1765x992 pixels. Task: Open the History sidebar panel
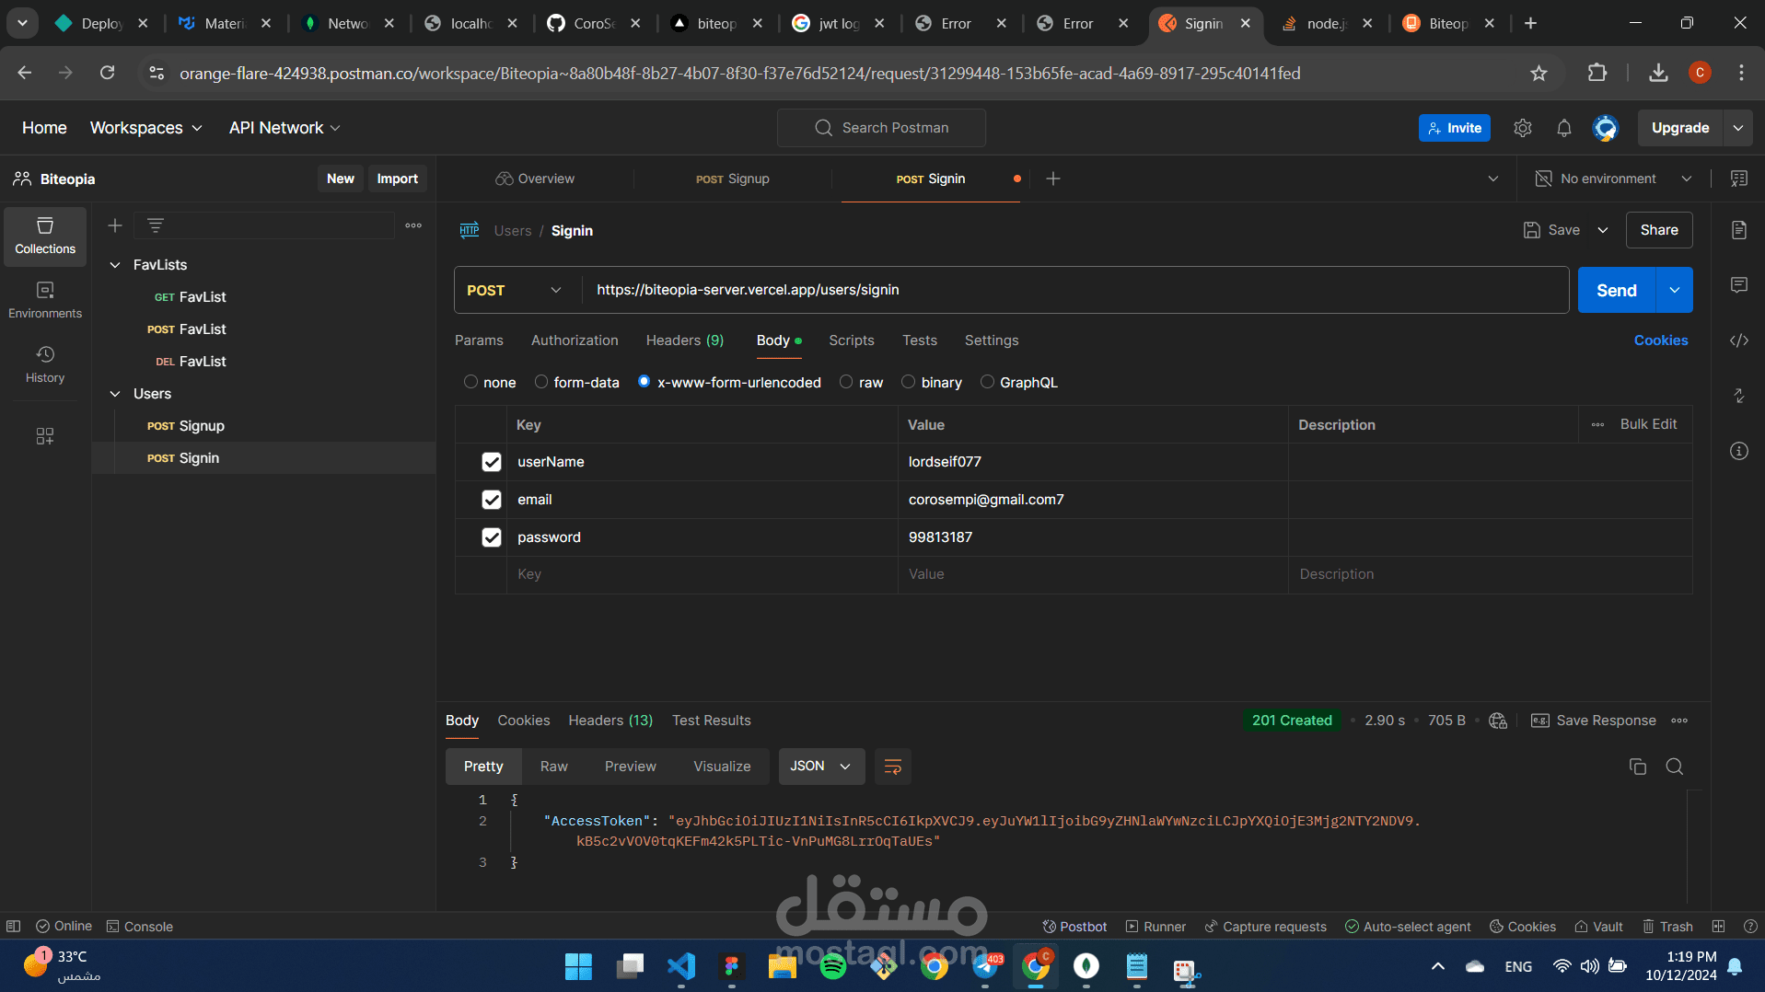click(45, 364)
